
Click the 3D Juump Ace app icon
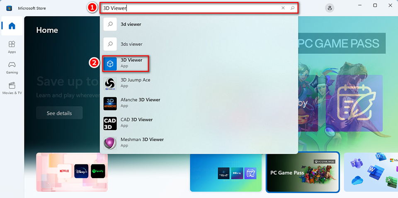click(x=110, y=84)
